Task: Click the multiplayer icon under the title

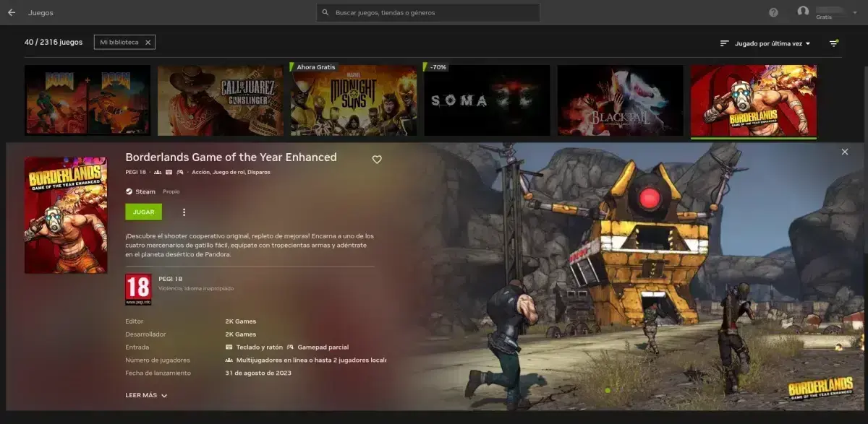Action: pyautogui.click(x=158, y=172)
